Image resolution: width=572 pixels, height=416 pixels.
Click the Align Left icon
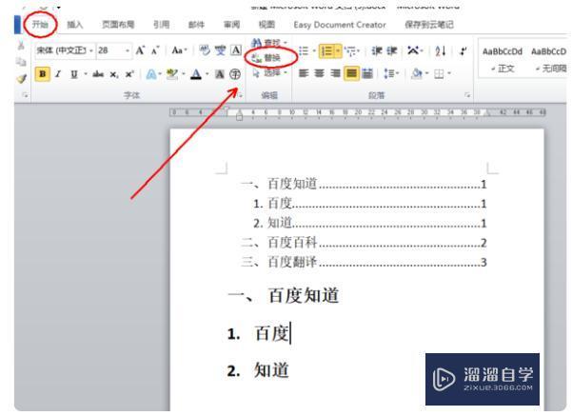point(304,73)
